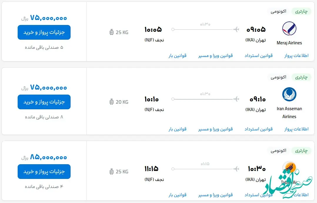Click the baggage icon next to 20 KG on Asseman flight
The height and width of the screenshot is (203, 317).
(x=111, y=102)
